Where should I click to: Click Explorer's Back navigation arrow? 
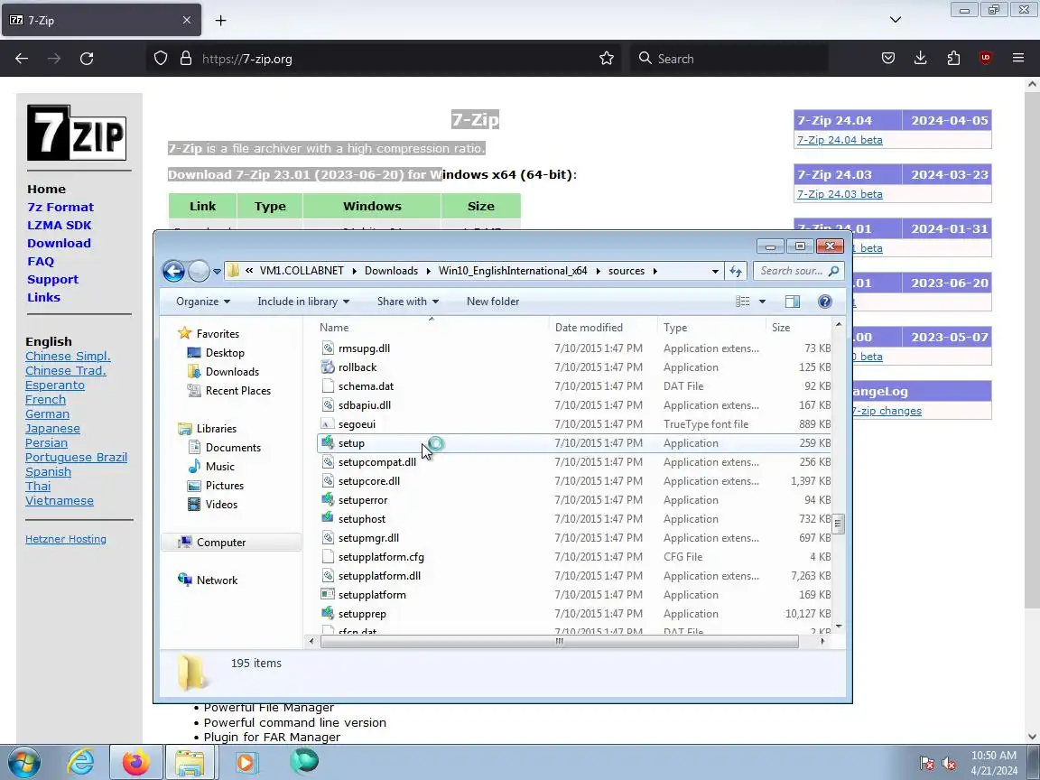(173, 271)
